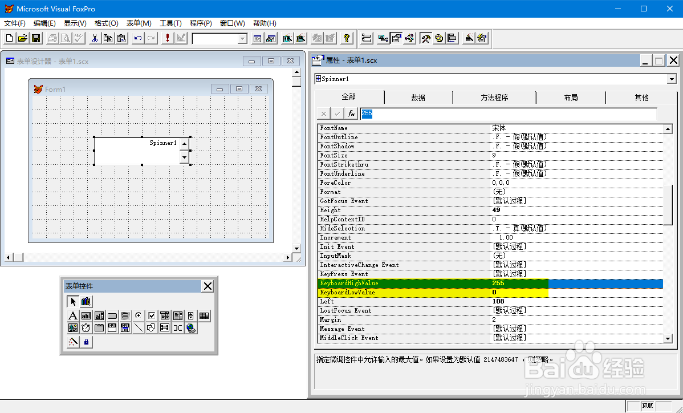Open the 表单(M) menu
Screen dimensions: 683x413
[139, 23]
